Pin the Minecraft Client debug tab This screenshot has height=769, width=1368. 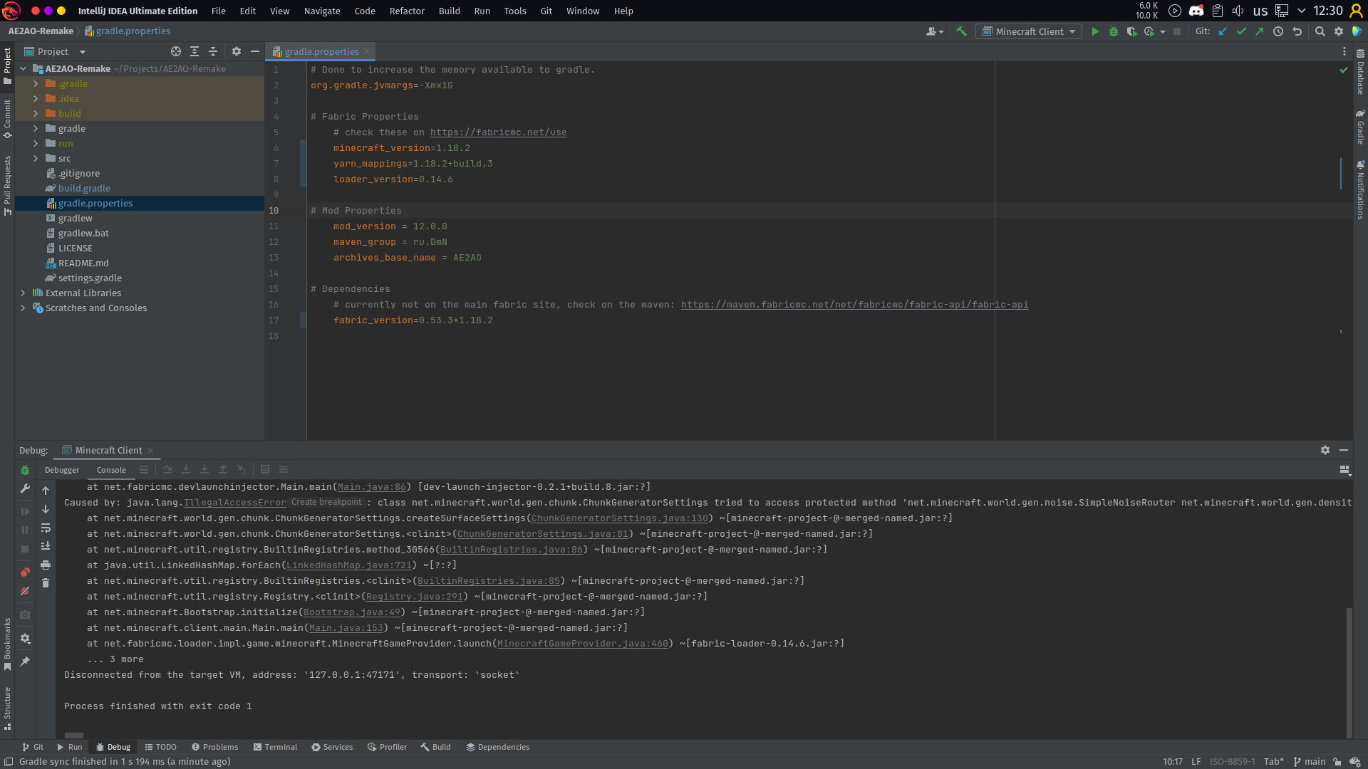25,661
